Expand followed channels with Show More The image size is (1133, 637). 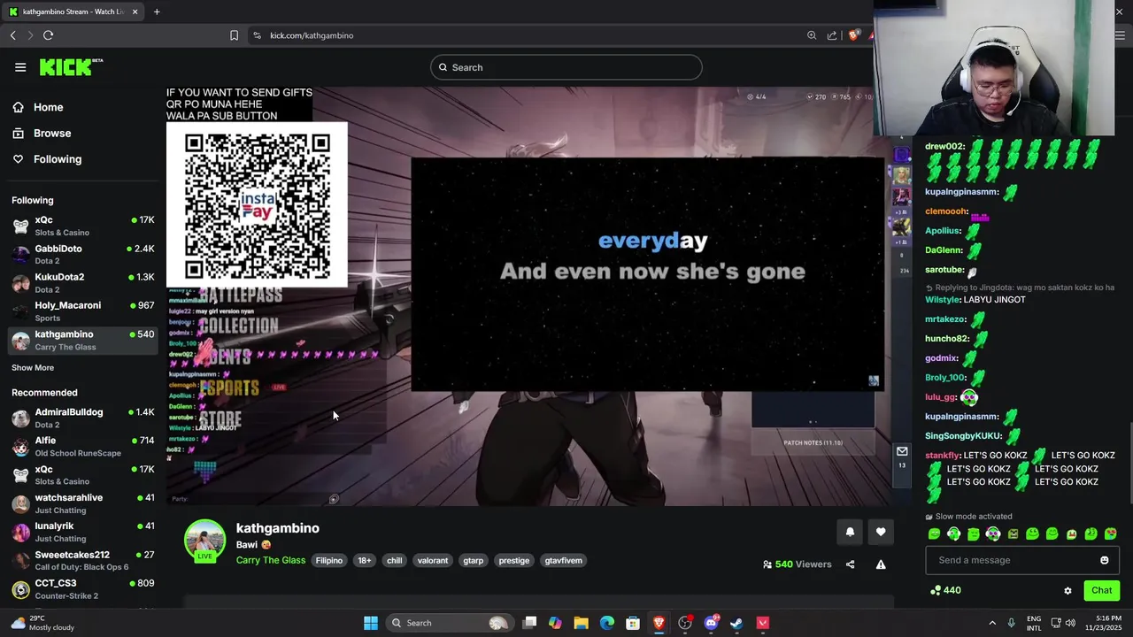[x=33, y=368]
